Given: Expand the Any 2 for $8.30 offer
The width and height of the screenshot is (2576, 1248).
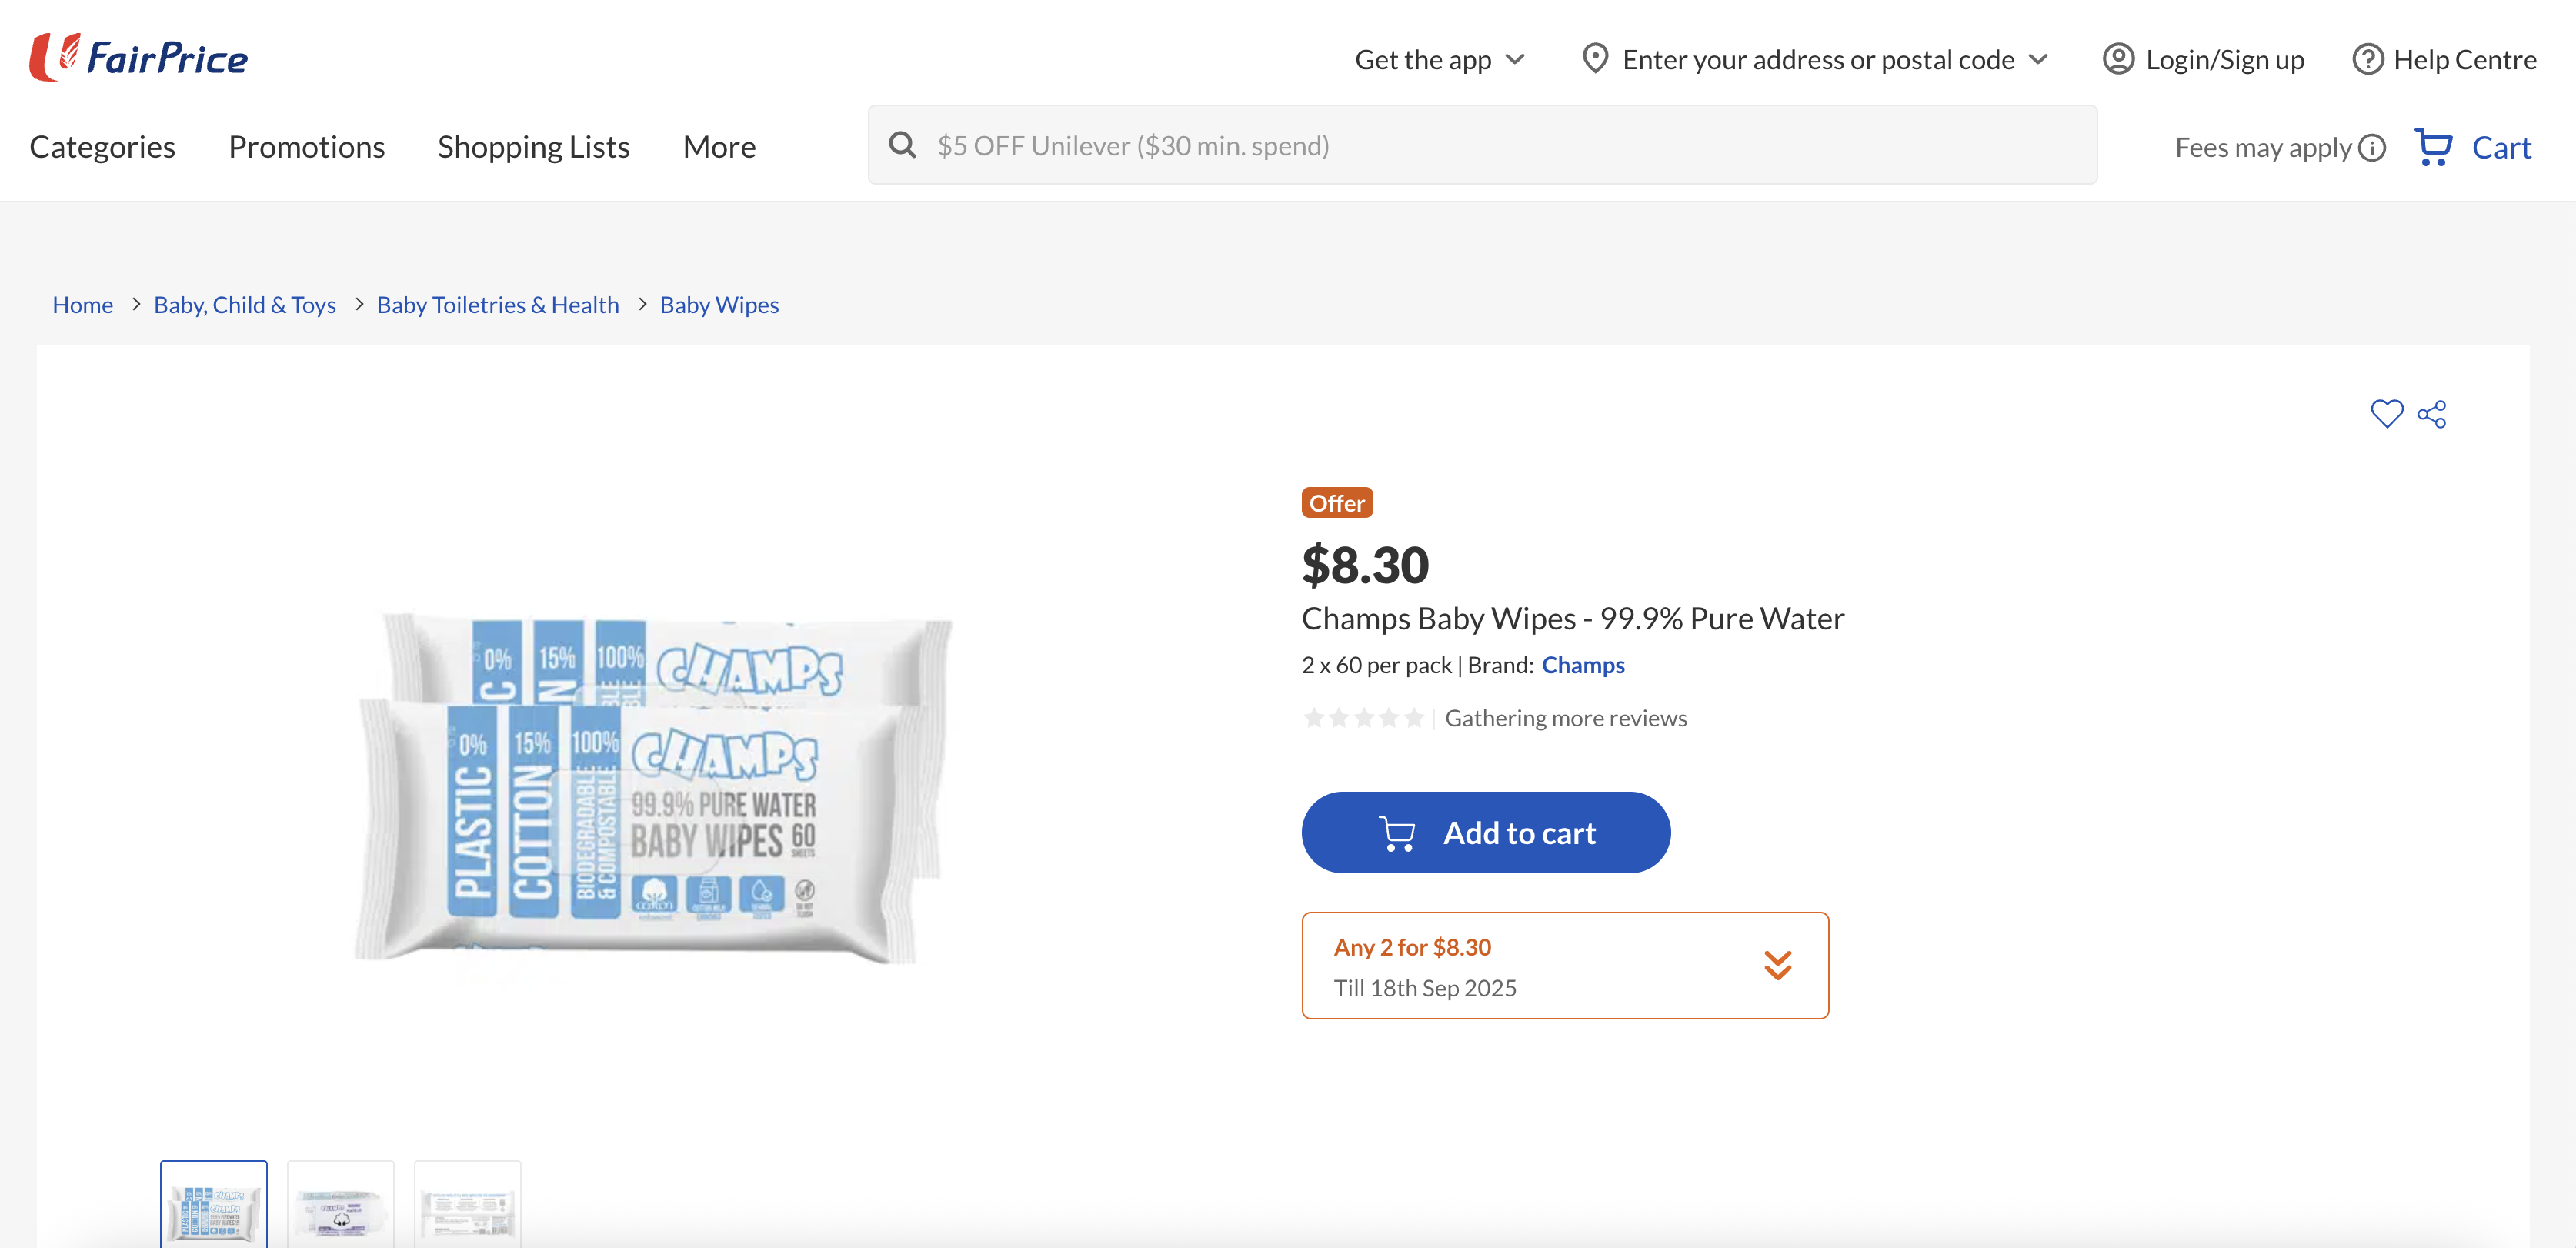Looking at the screenshot, I should point(1777,965).
